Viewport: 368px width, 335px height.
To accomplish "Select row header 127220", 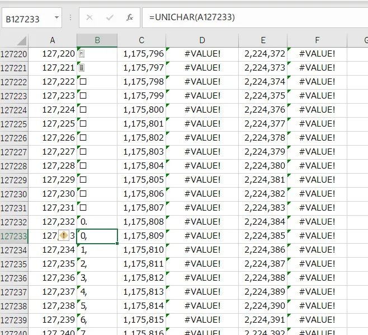I will pos(14,54).
